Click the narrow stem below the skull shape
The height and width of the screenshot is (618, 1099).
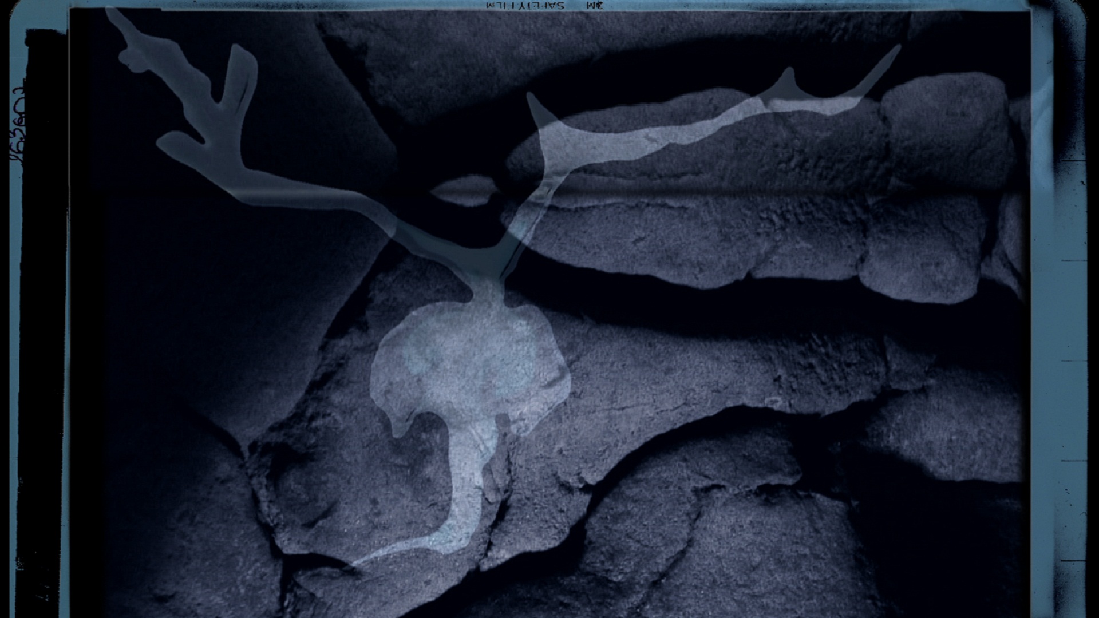(458, 492)
